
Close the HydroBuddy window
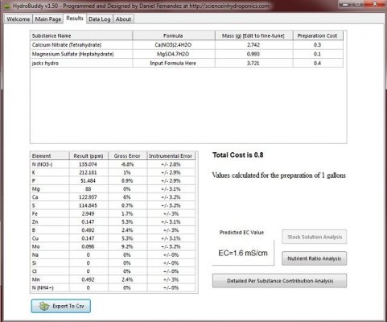pyautogui.click(x=375, y=4)
